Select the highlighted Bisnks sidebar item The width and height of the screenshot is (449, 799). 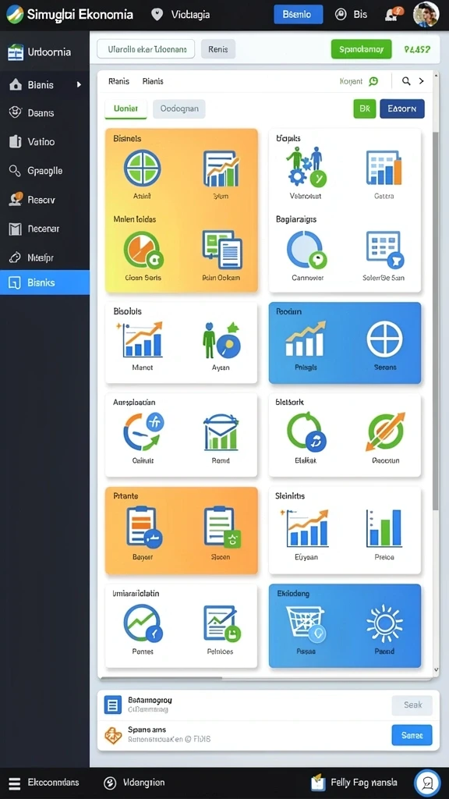pyautogui.click(x=44, y=282)
